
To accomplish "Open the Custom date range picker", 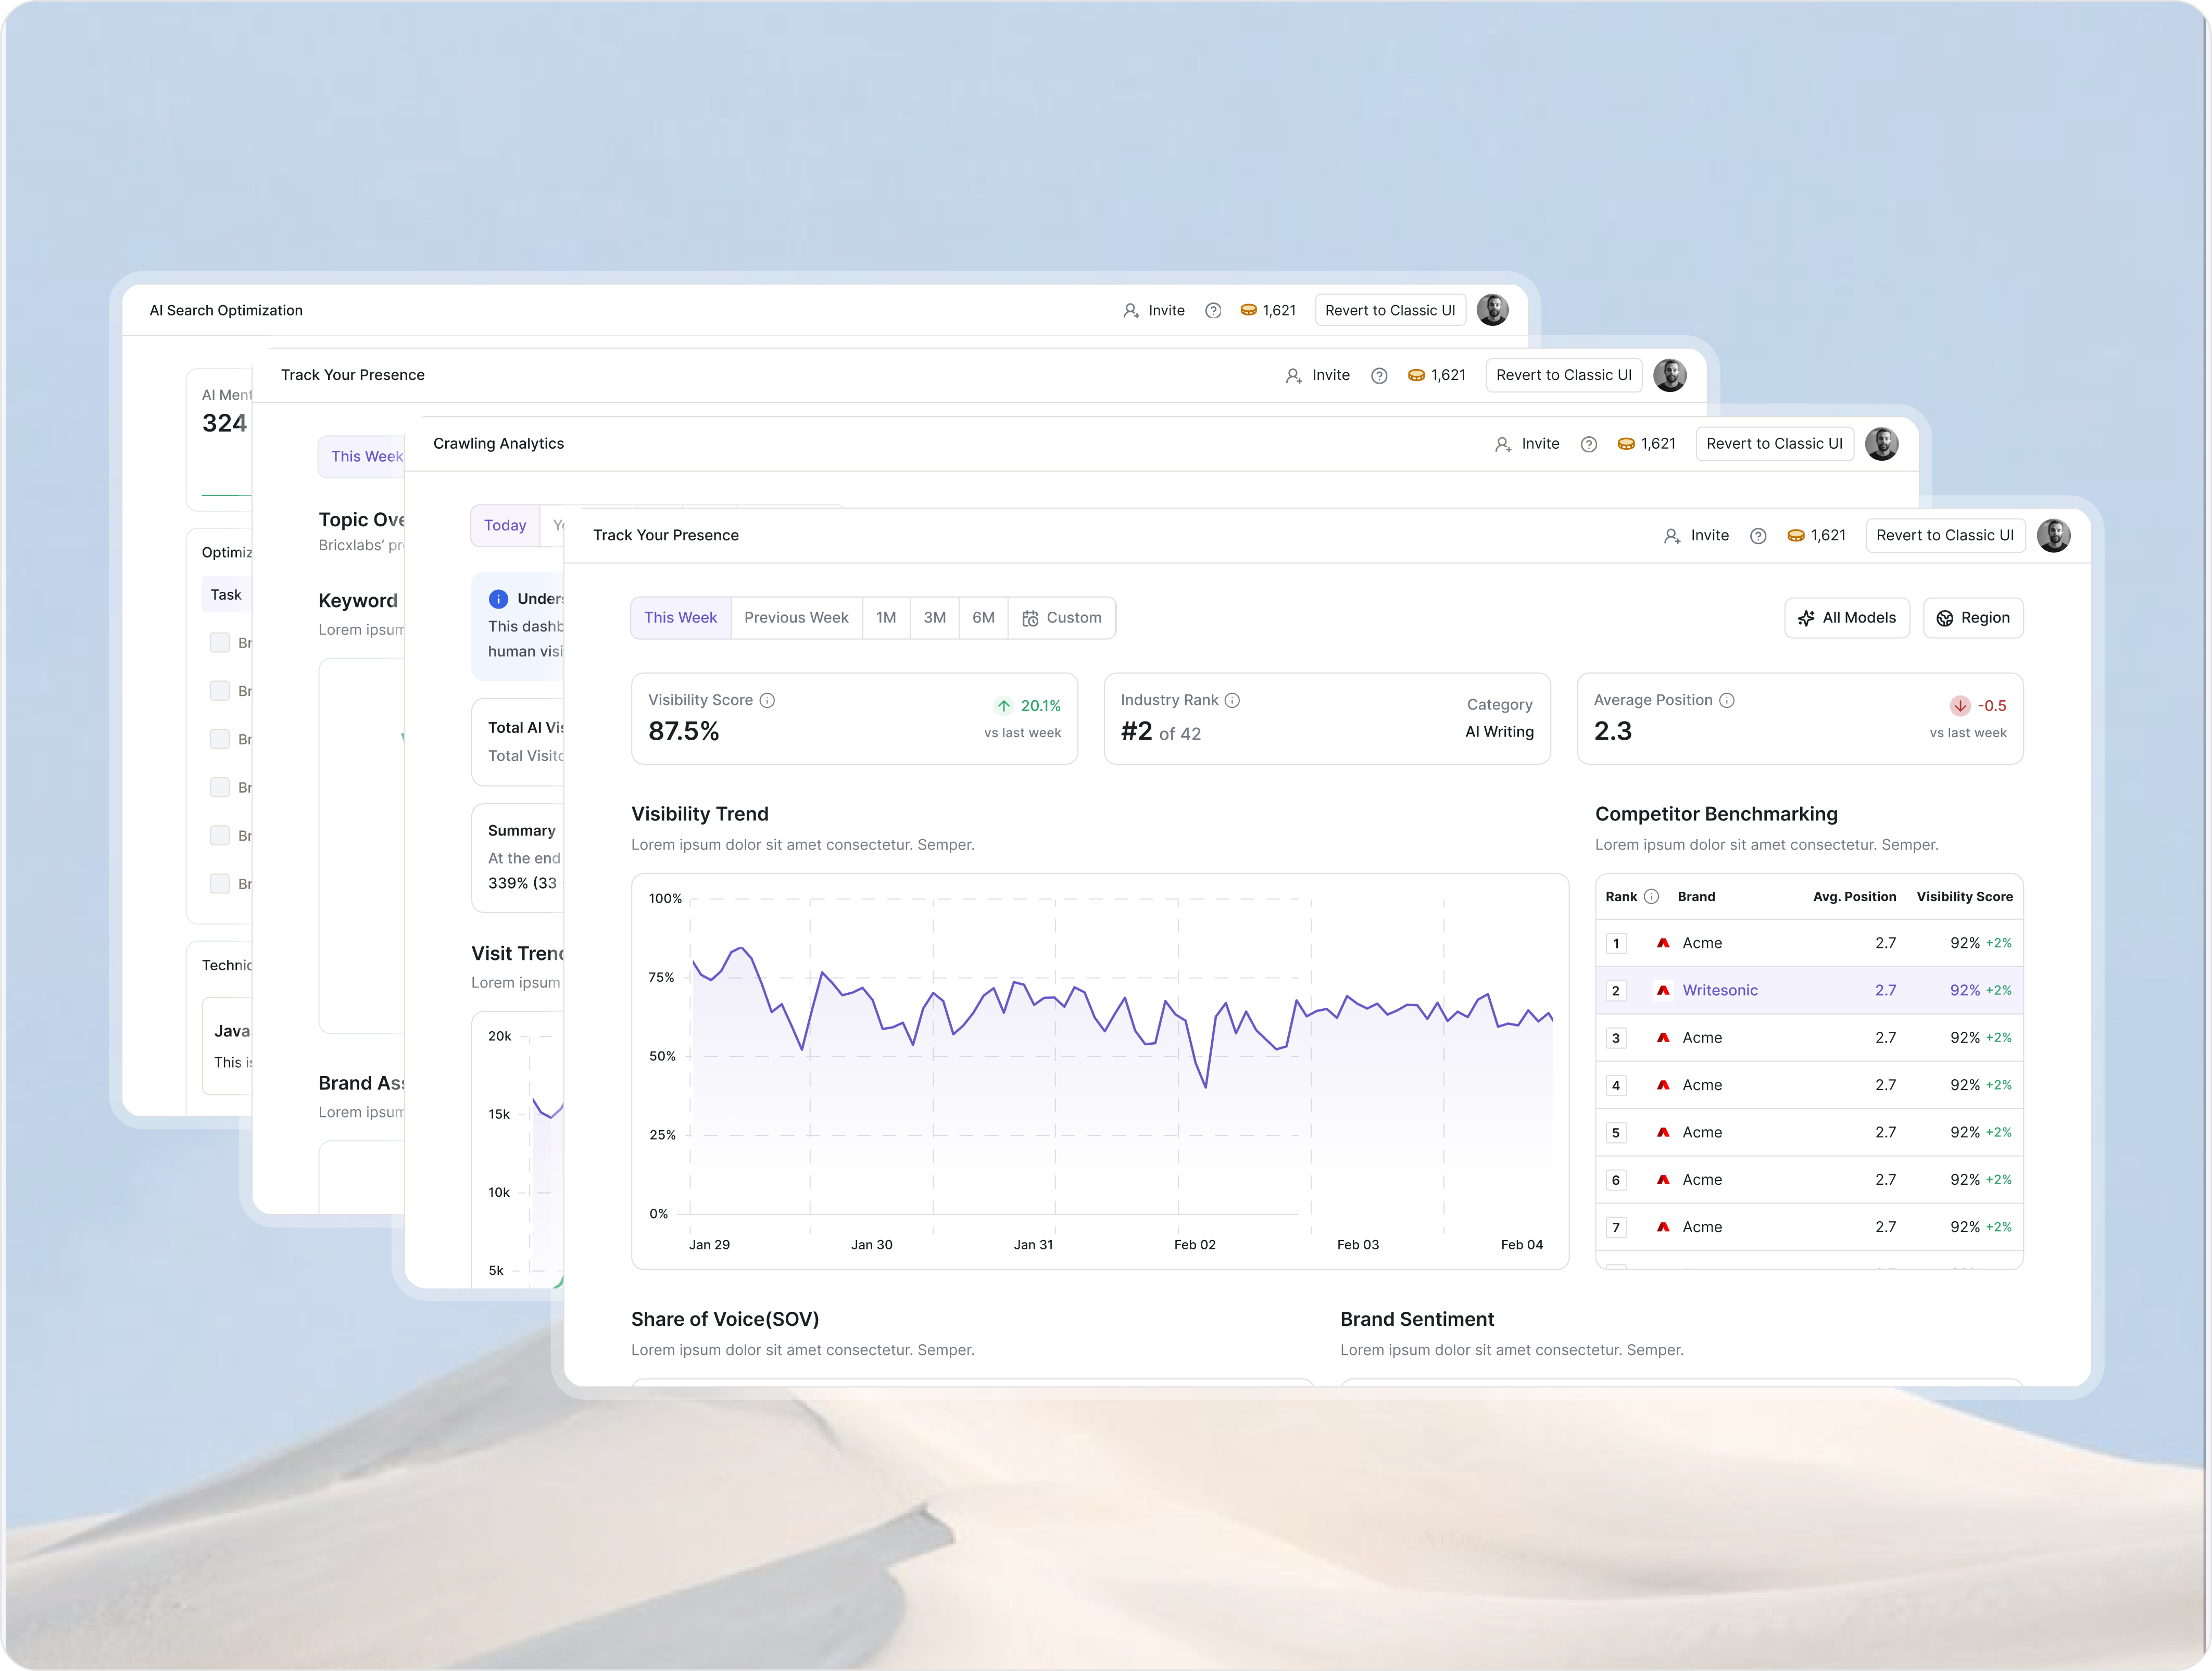I will coord(1061,618).
